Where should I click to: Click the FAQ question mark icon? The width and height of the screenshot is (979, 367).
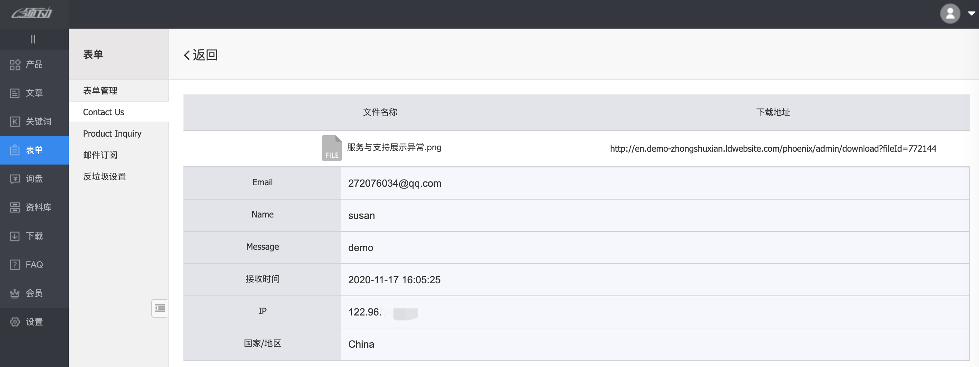(15, 265)
